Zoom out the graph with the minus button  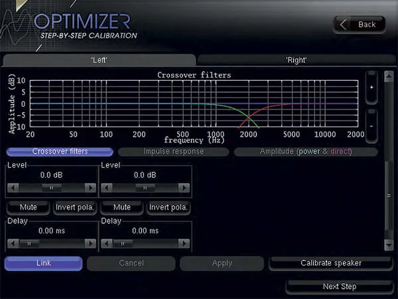[371, 126]
